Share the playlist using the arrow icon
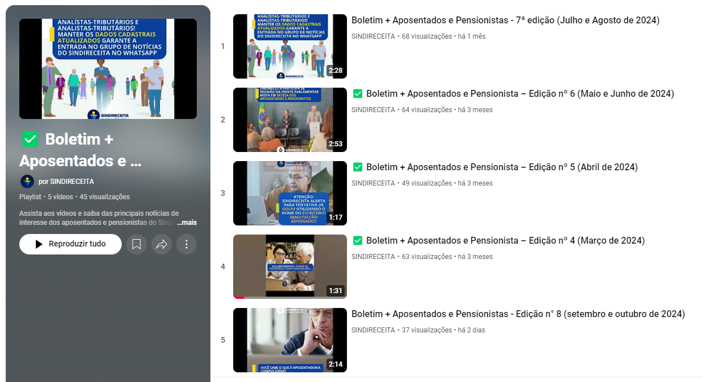The width and height of the screenshot is (703, 382). point(162,244)
